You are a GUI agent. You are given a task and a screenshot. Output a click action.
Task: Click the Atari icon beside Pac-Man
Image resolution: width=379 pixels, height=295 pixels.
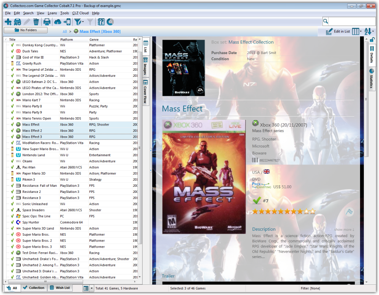click(18, 167)
